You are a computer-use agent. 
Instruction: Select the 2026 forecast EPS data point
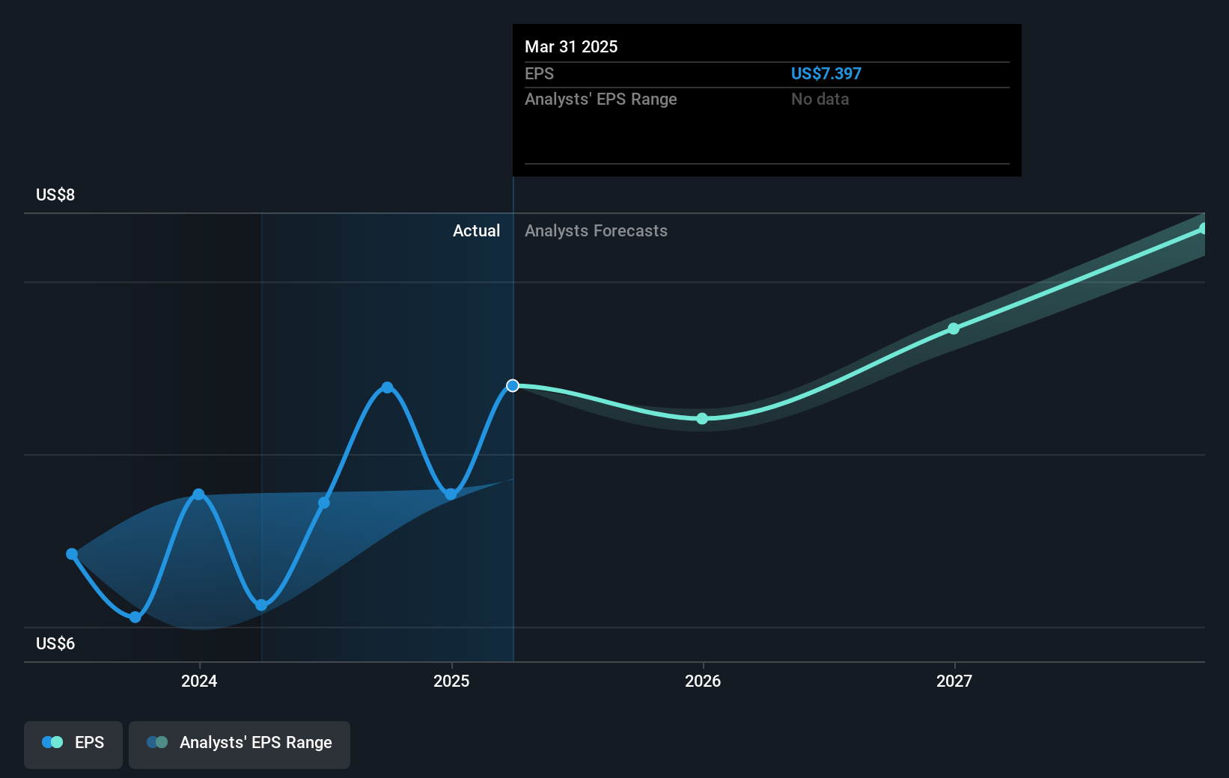point(702,419)
